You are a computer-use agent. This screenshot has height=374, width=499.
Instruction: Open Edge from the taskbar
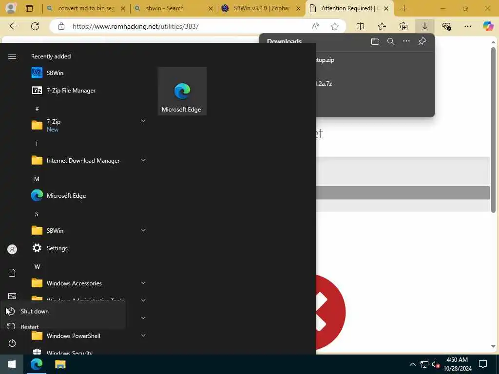36,364
